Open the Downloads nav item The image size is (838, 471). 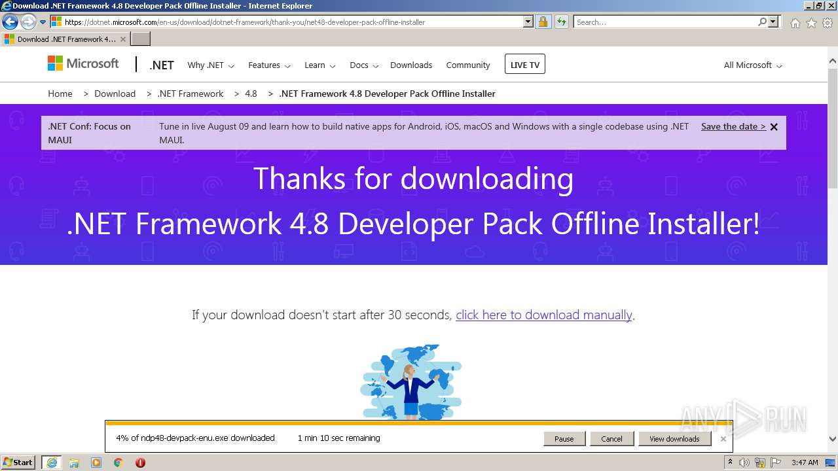point(411,65)
